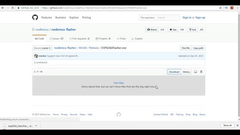Open footer Contact GitHub link
Viewport: 240px width, 135px height.
tap(160, 114)
